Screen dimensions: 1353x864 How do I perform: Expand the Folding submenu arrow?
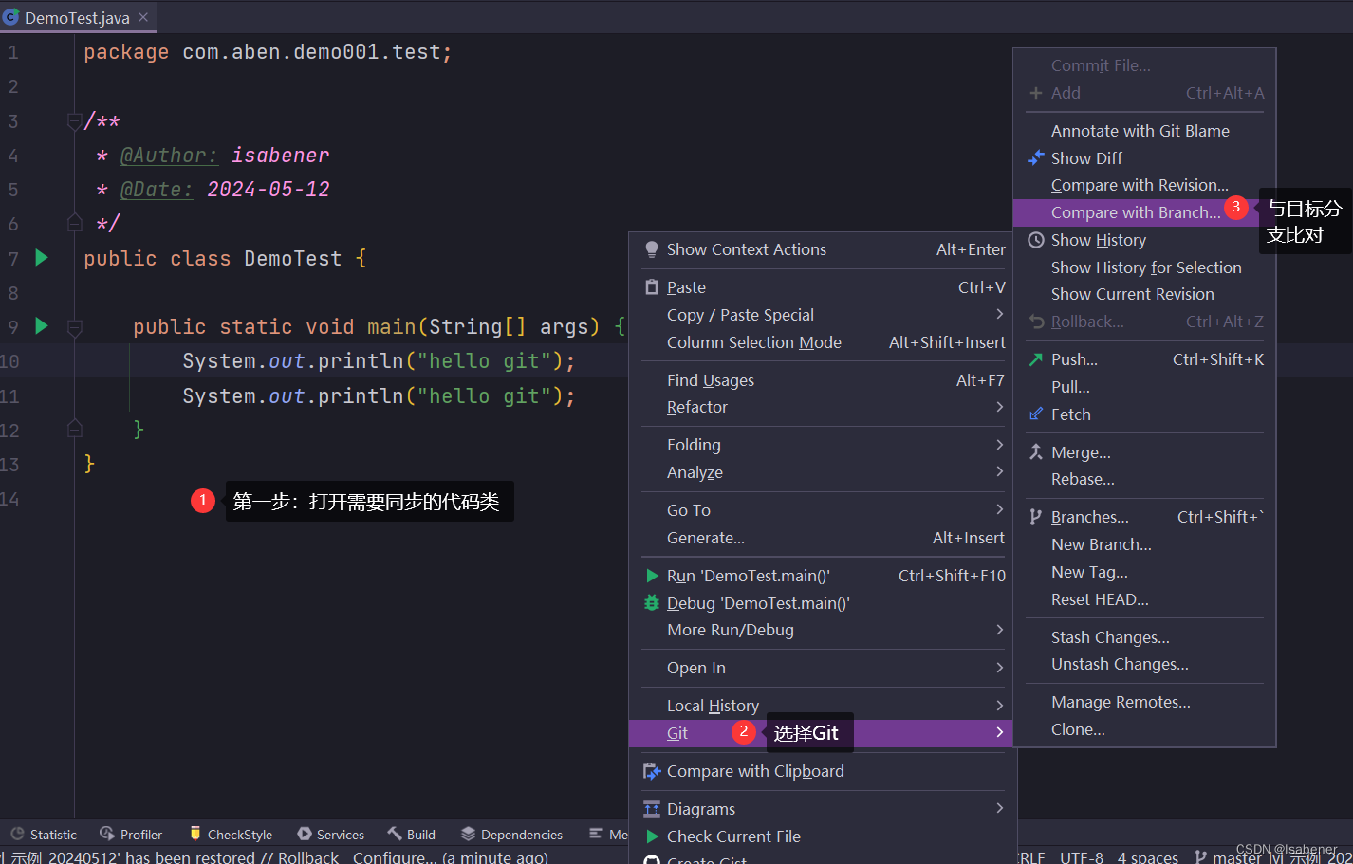pos(999,445)
